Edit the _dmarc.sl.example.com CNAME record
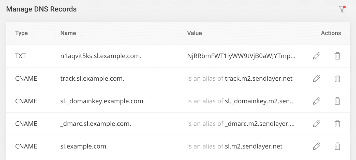The width and height of the screenshot is (356, 160). click(316, 124)
